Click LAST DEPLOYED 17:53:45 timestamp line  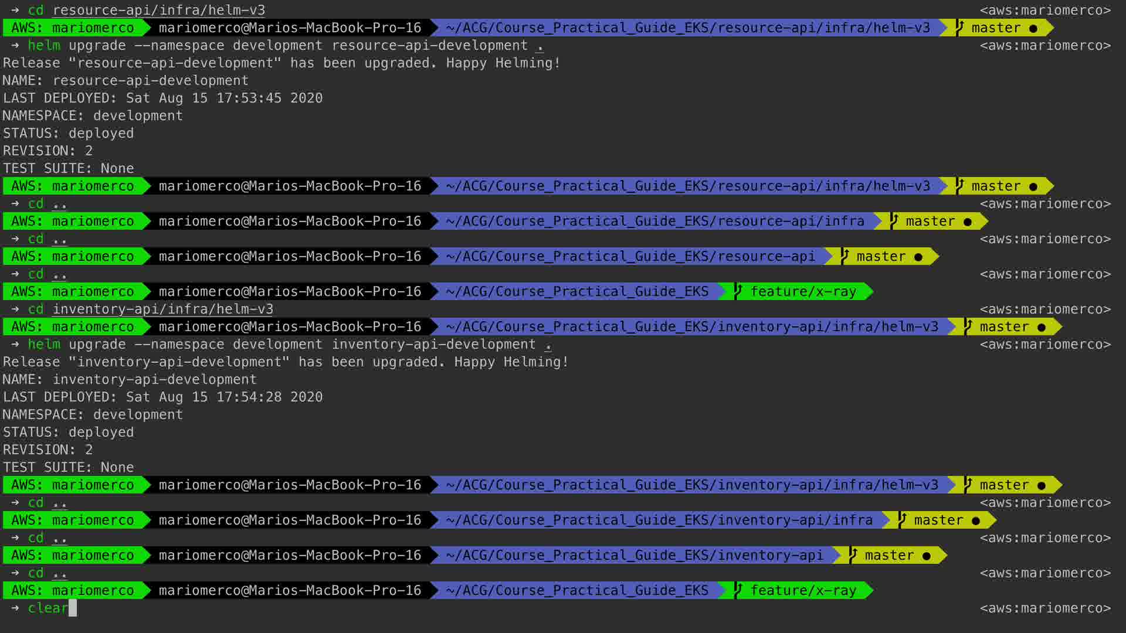click(162, 98)
